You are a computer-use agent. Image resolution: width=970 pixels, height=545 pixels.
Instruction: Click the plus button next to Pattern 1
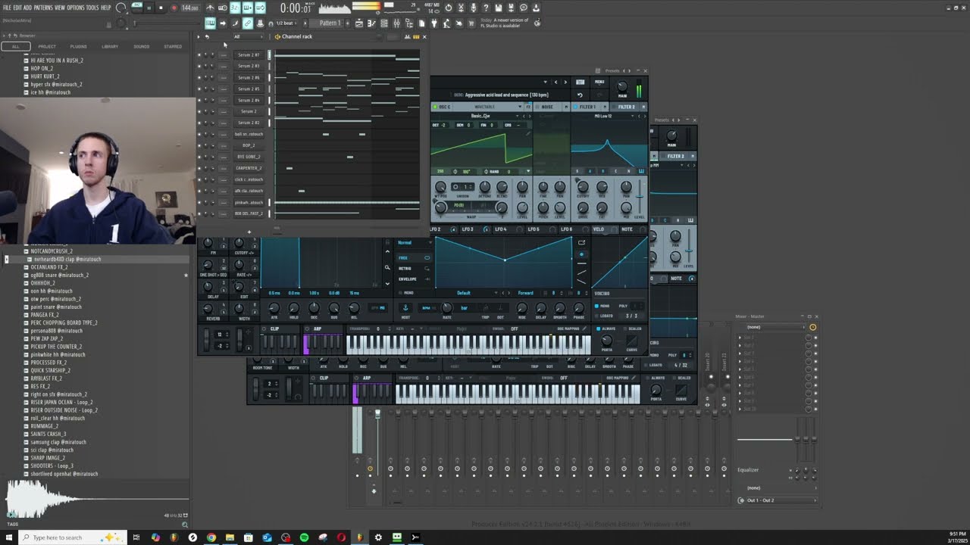347,23
